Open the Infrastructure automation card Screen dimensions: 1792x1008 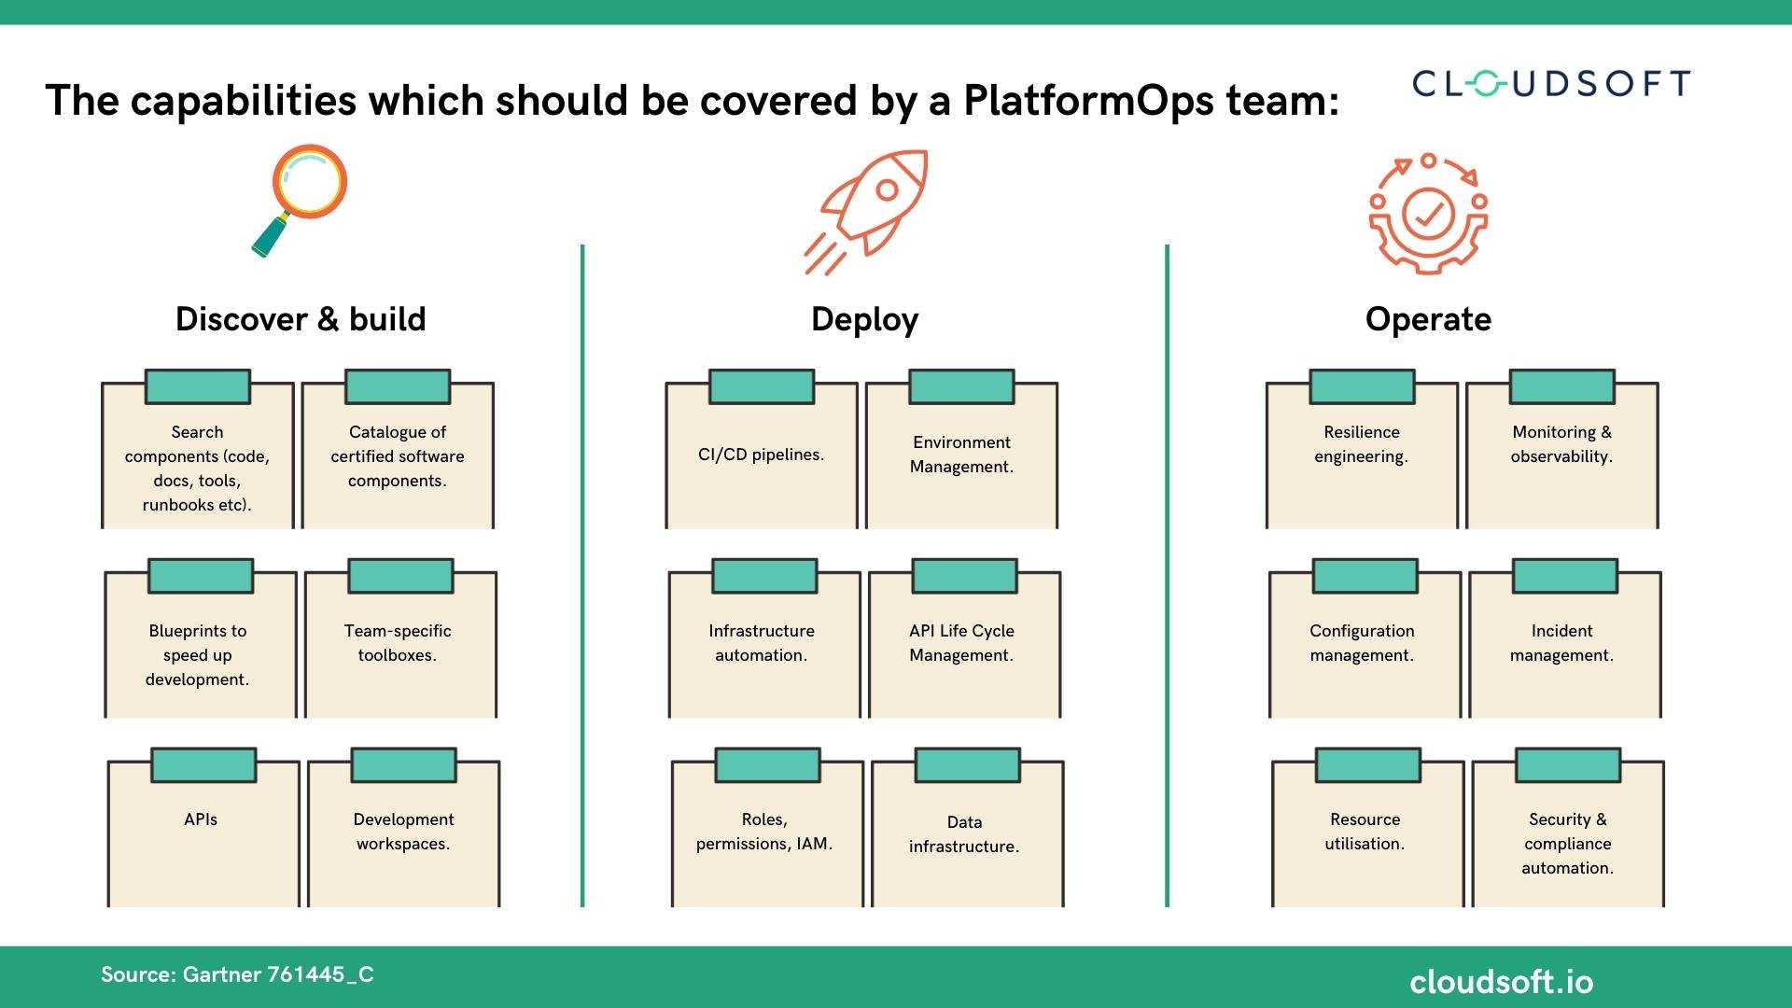[764, 638]
